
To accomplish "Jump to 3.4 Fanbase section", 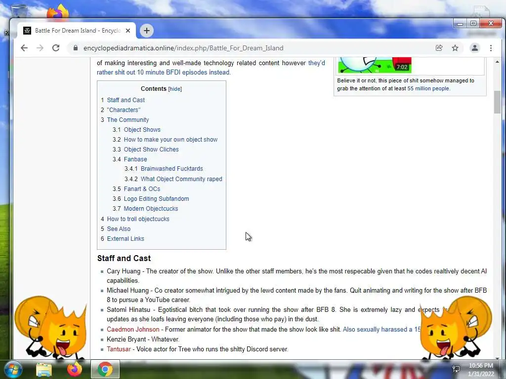I will [x=135, y=159].
